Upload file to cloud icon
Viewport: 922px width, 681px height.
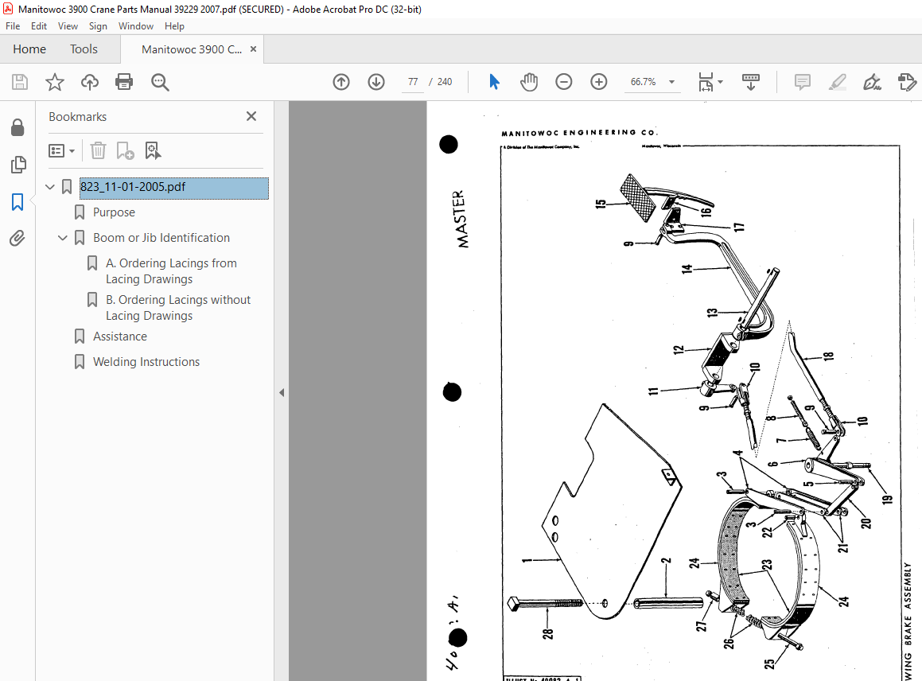[89, 82]
